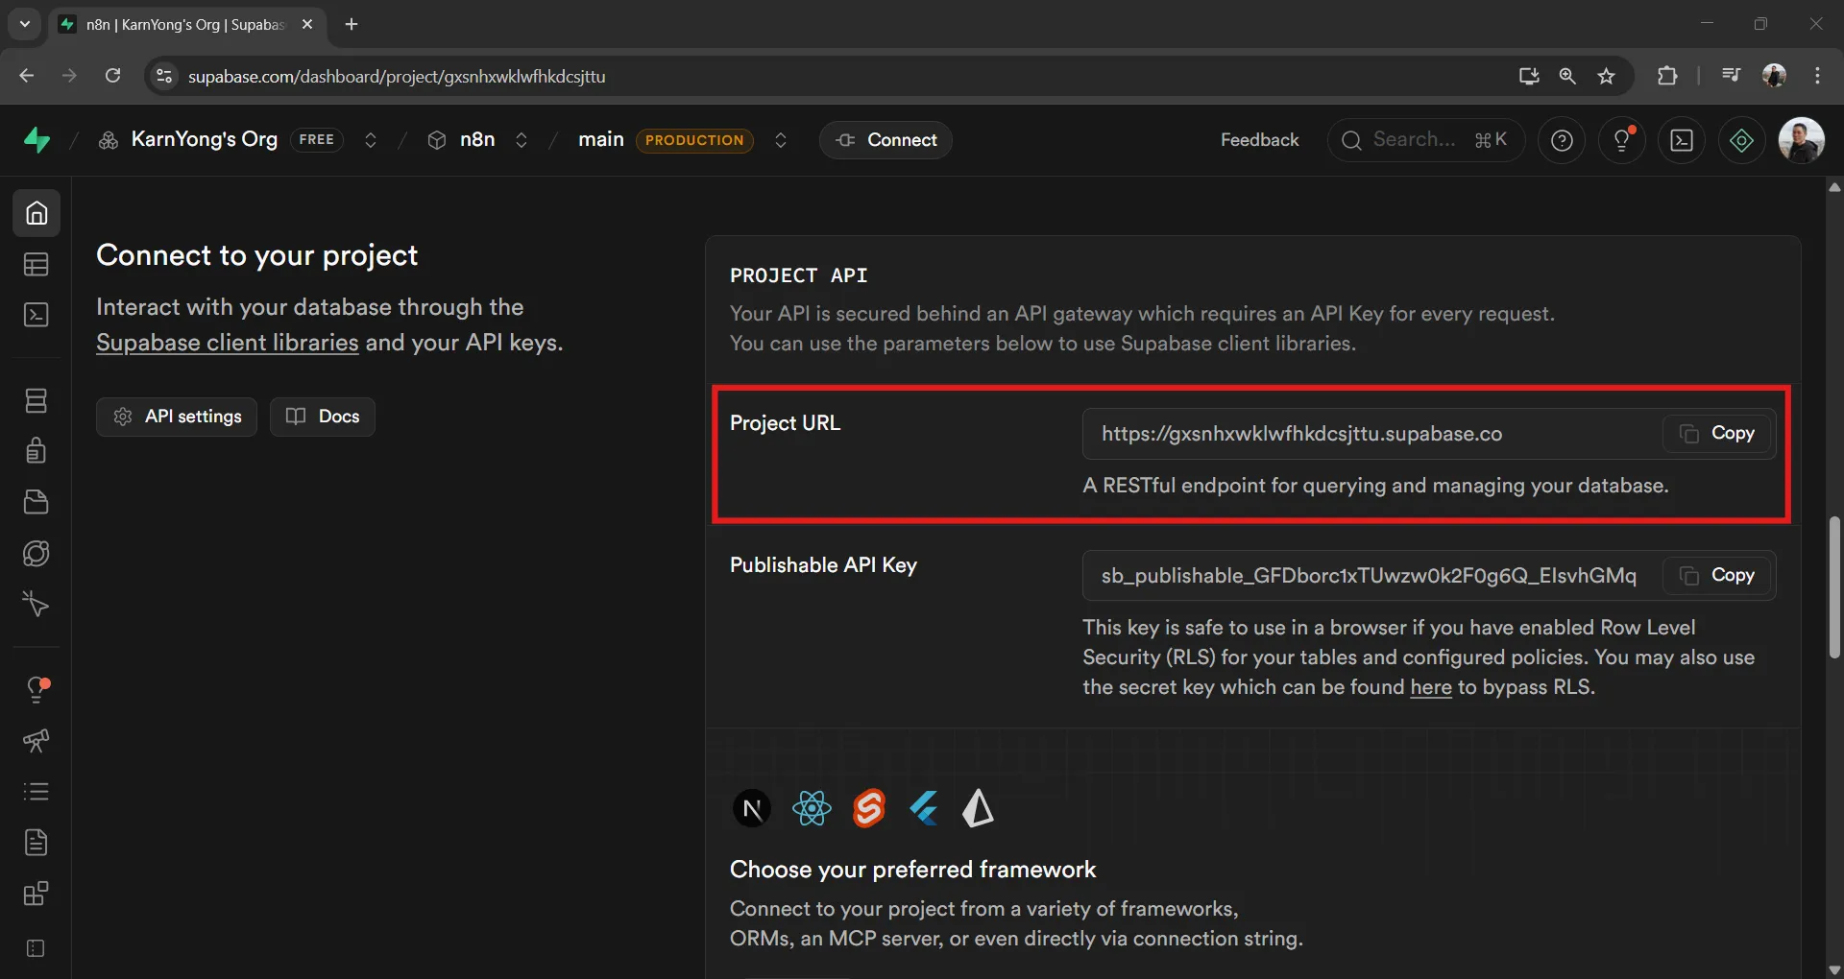Image resolution: width=1844 pixels, height=979 pixels.
Task: Expand the project switcher next to n8n
Action: point(522,141)
